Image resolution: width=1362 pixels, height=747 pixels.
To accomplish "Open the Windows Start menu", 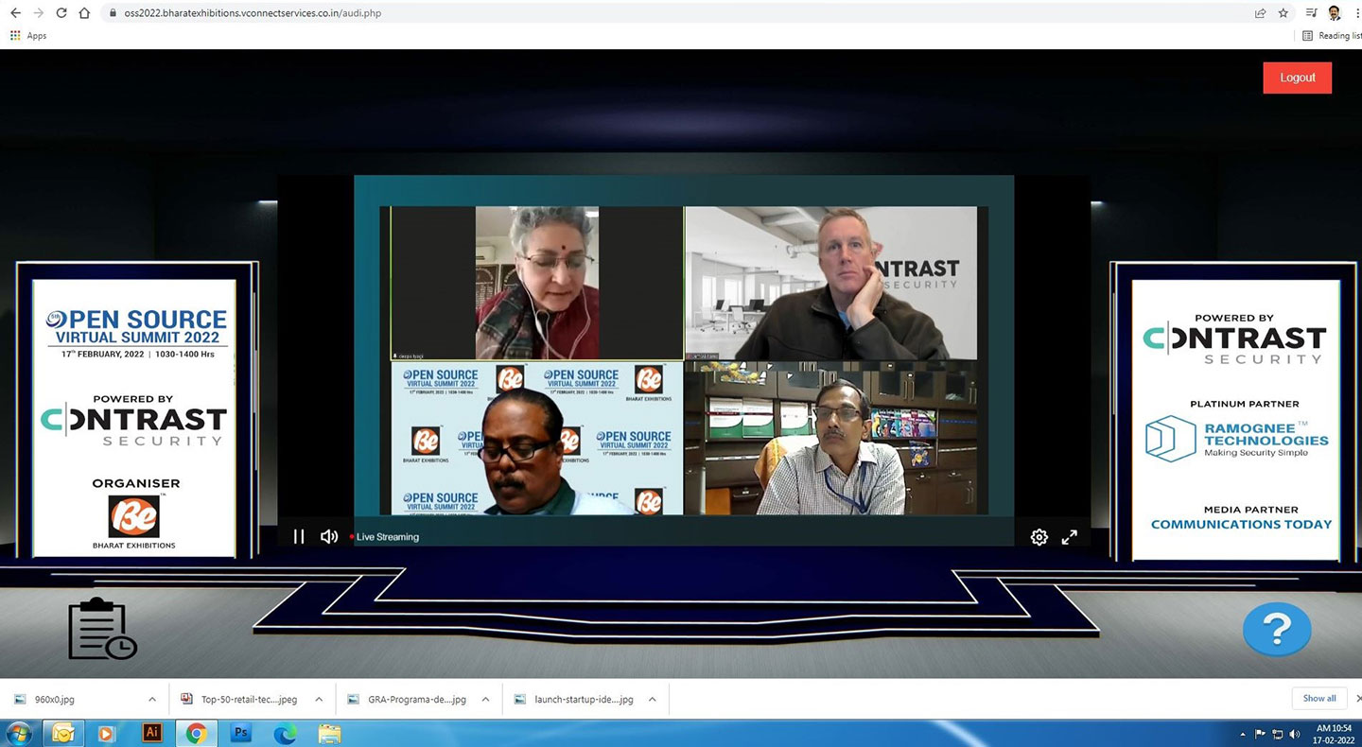I will pyautogui.click(x=19, y=734).
